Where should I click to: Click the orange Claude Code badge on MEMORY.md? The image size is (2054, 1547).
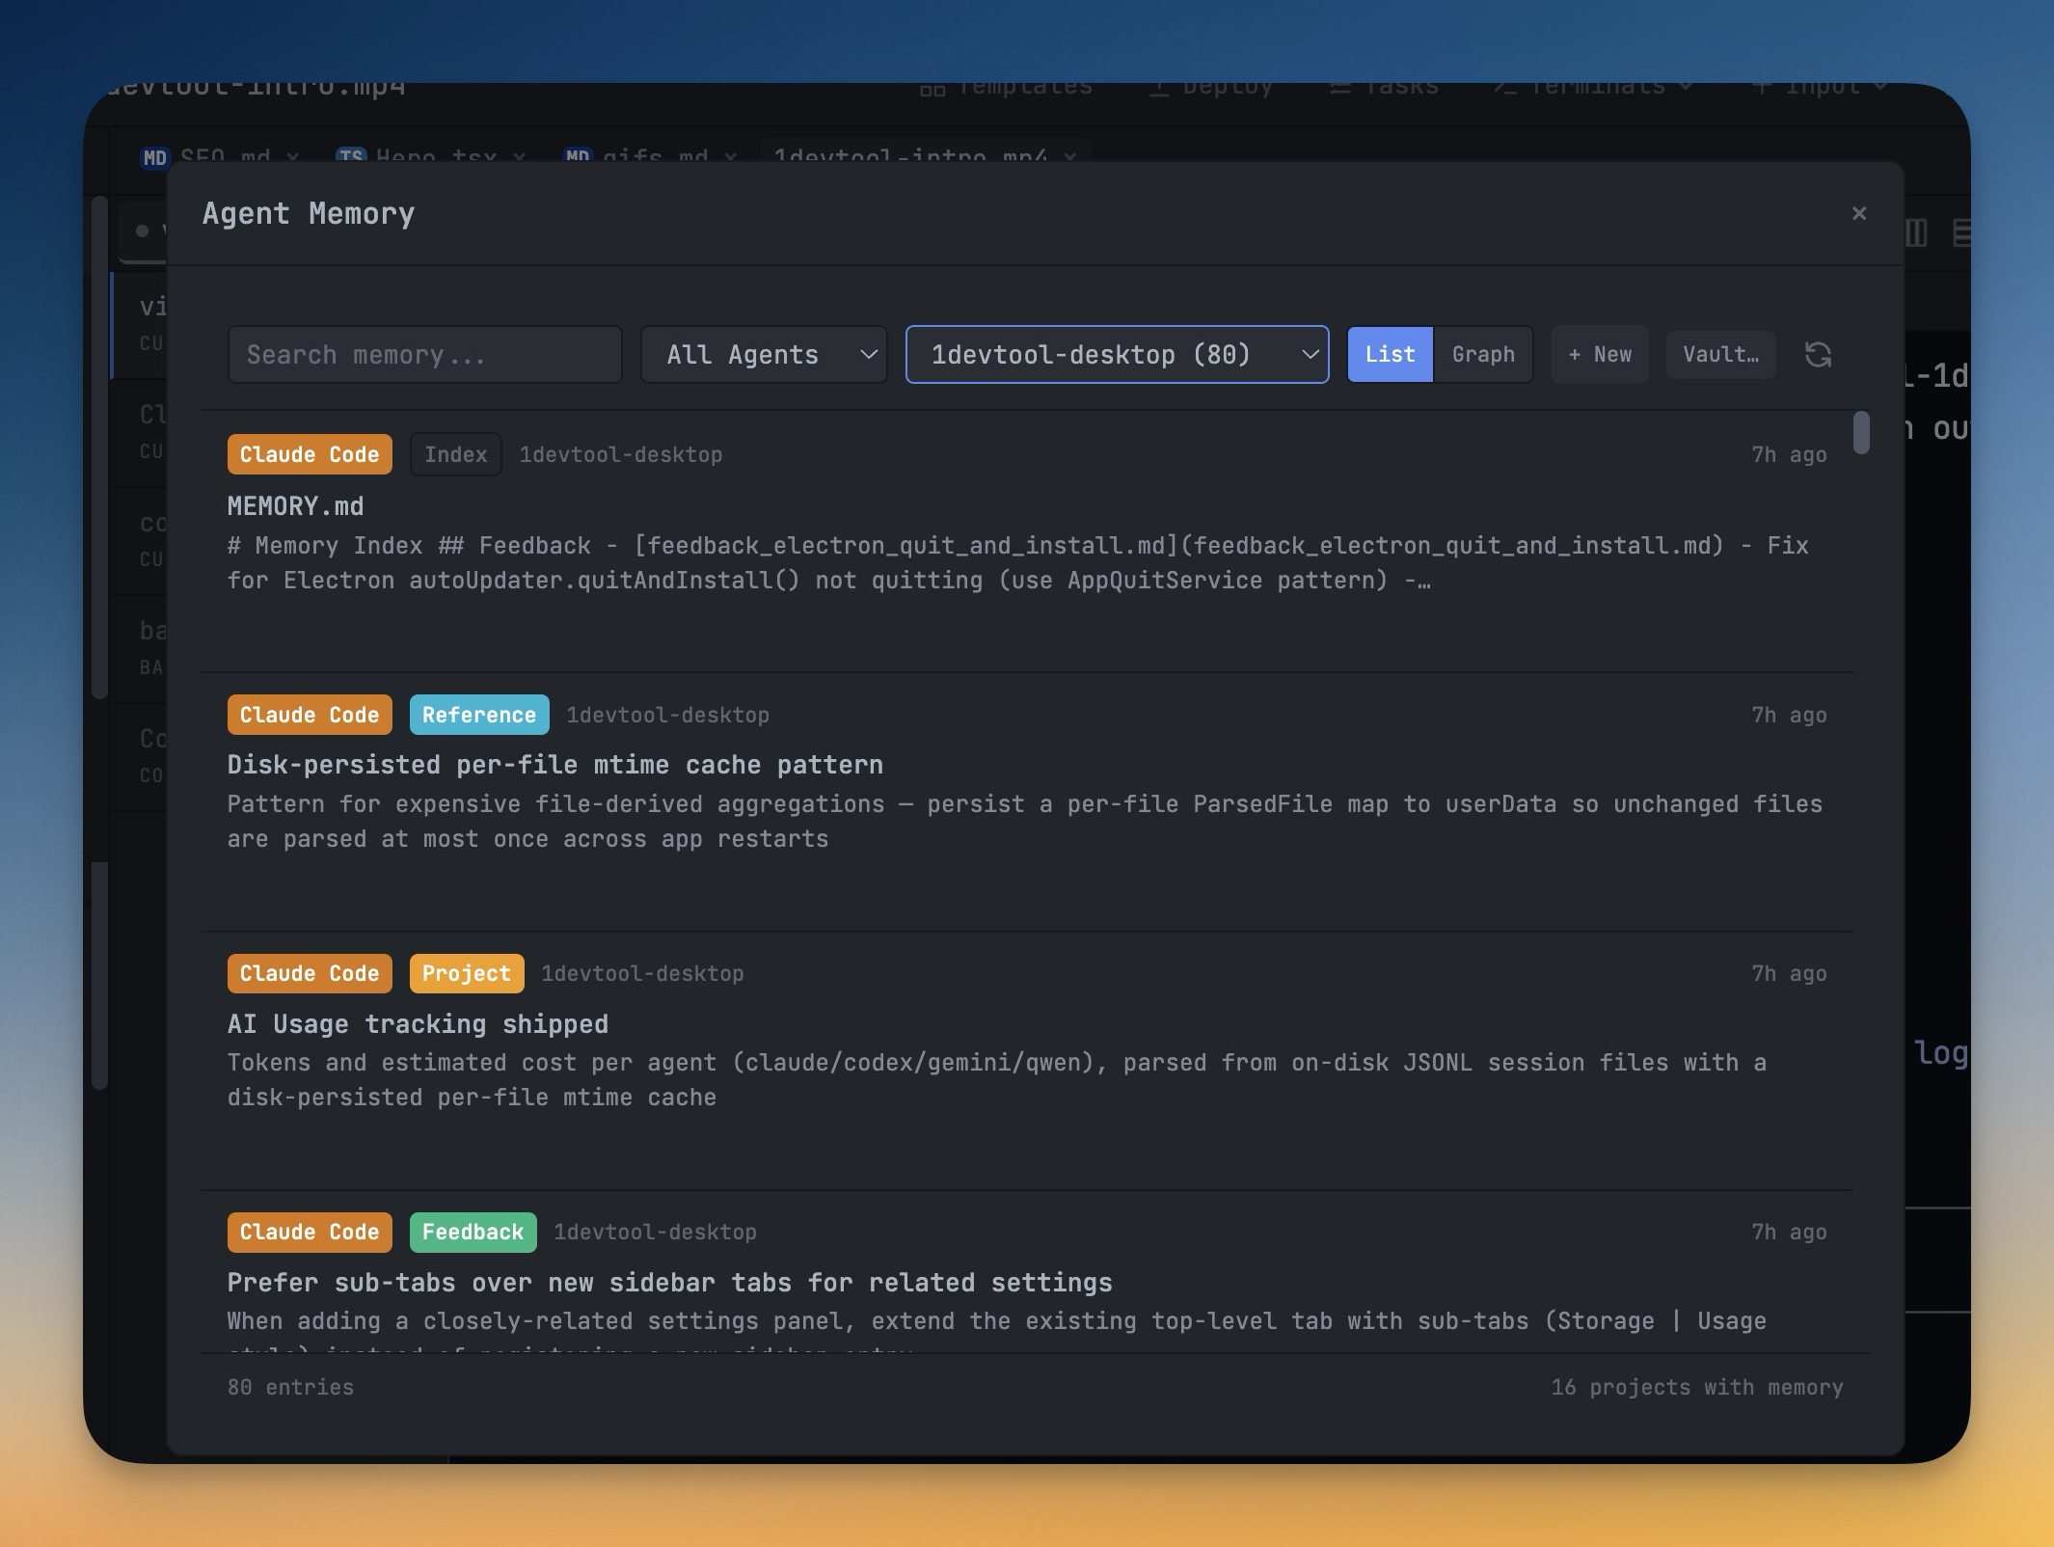click(x=310, y=454)
